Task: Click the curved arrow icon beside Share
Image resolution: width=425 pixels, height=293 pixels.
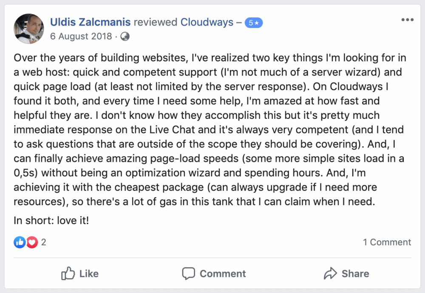Action: pyautogui.click(x=330, y=273)
